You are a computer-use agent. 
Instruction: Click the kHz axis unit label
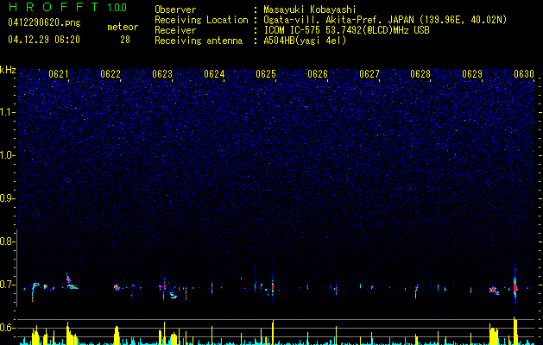click(x=8, y=70)
